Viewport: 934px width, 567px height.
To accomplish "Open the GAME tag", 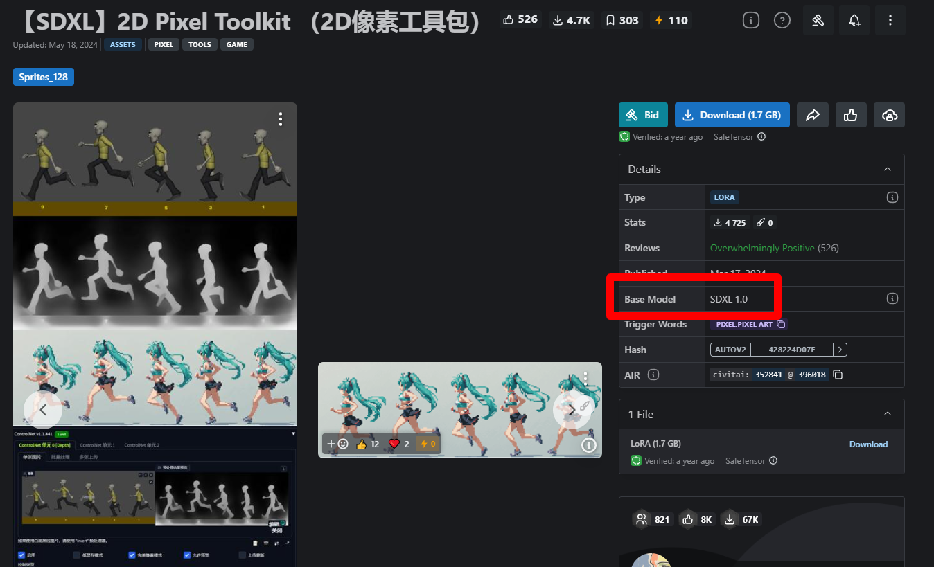I will point(237,44).
